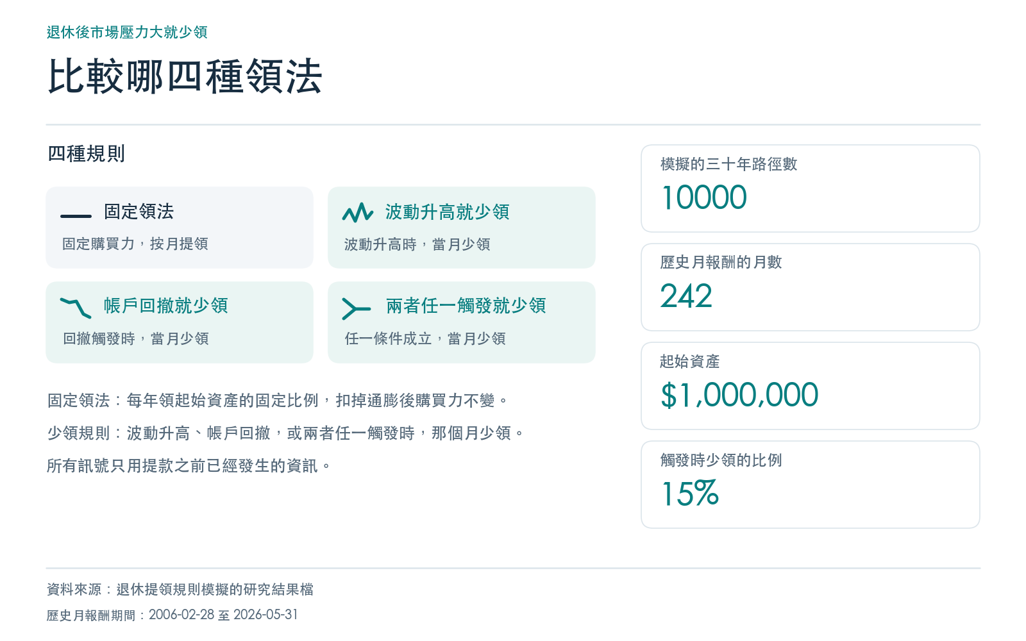
Task: Click the subtitle 退休後市場壓力大就少領
Action: (x=127, y=32)
